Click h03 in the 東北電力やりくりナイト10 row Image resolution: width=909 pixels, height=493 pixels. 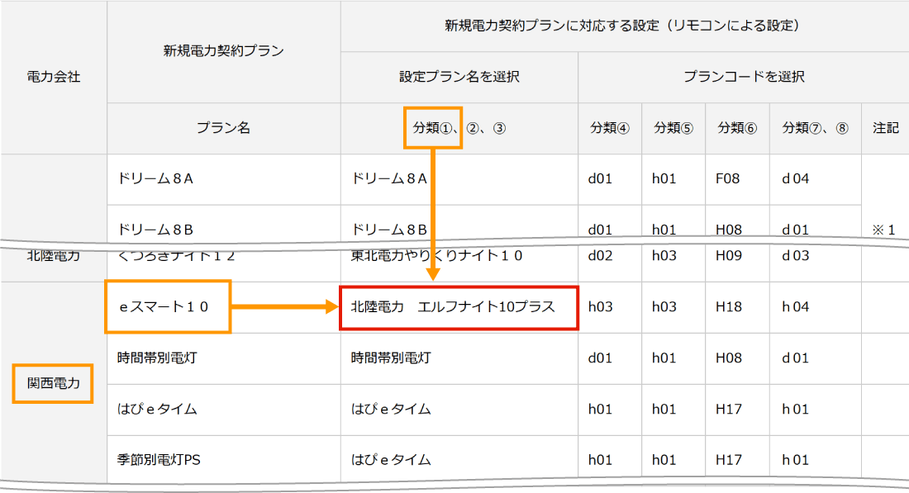click(x=664, y=255)
